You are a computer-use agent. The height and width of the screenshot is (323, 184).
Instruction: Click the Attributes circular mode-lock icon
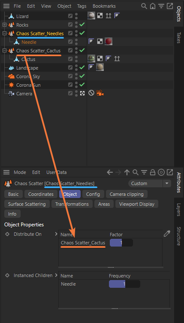(x=161, y=172)
